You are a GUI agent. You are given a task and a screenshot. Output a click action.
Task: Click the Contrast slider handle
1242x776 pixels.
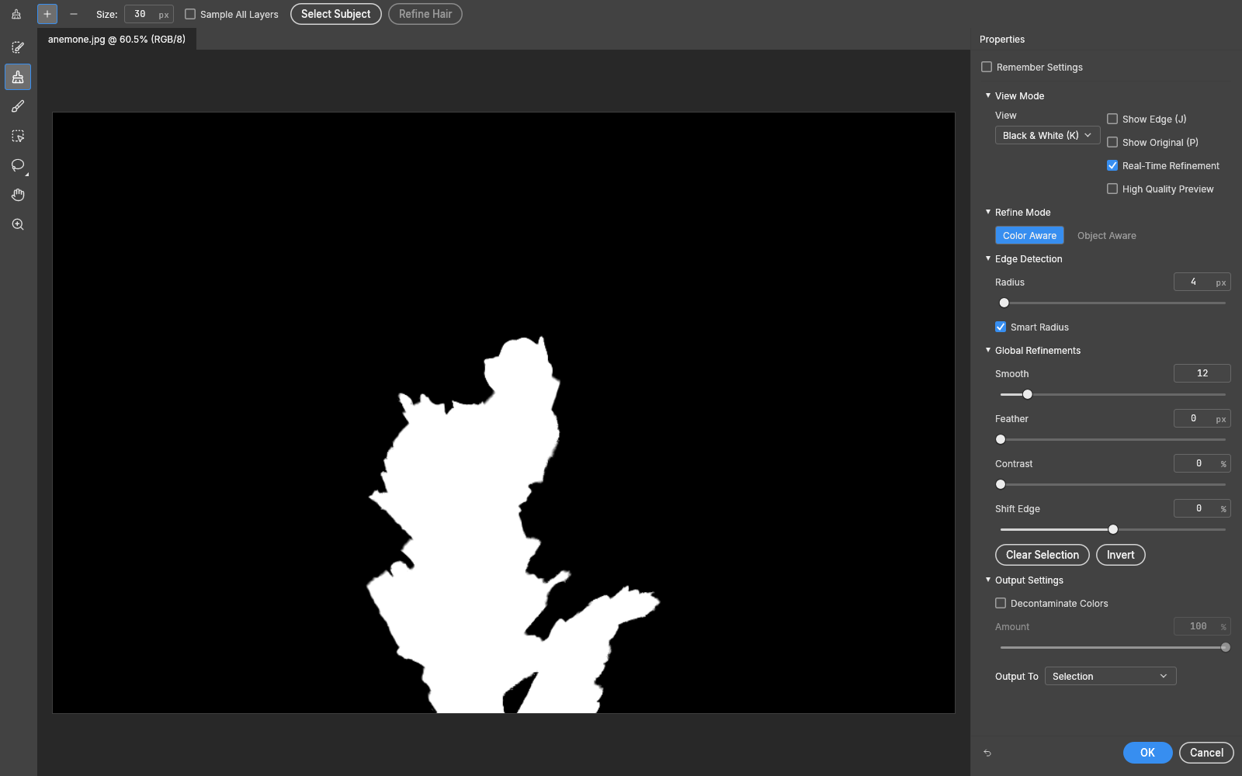1001,484
